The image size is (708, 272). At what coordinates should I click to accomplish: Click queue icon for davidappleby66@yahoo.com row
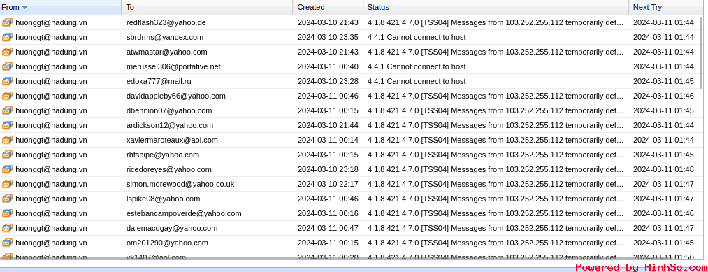[7, 96]
